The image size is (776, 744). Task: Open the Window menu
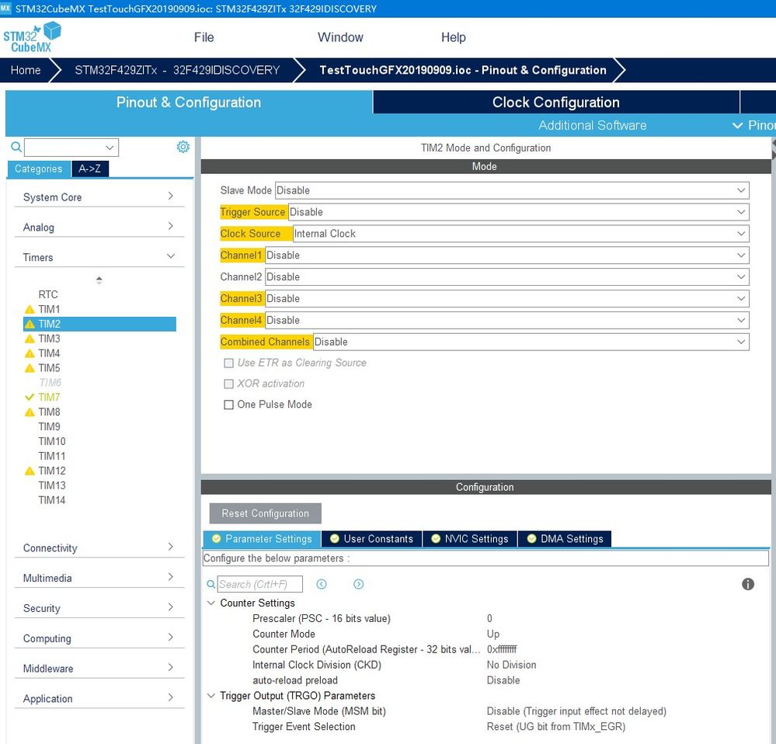point(340,37)
